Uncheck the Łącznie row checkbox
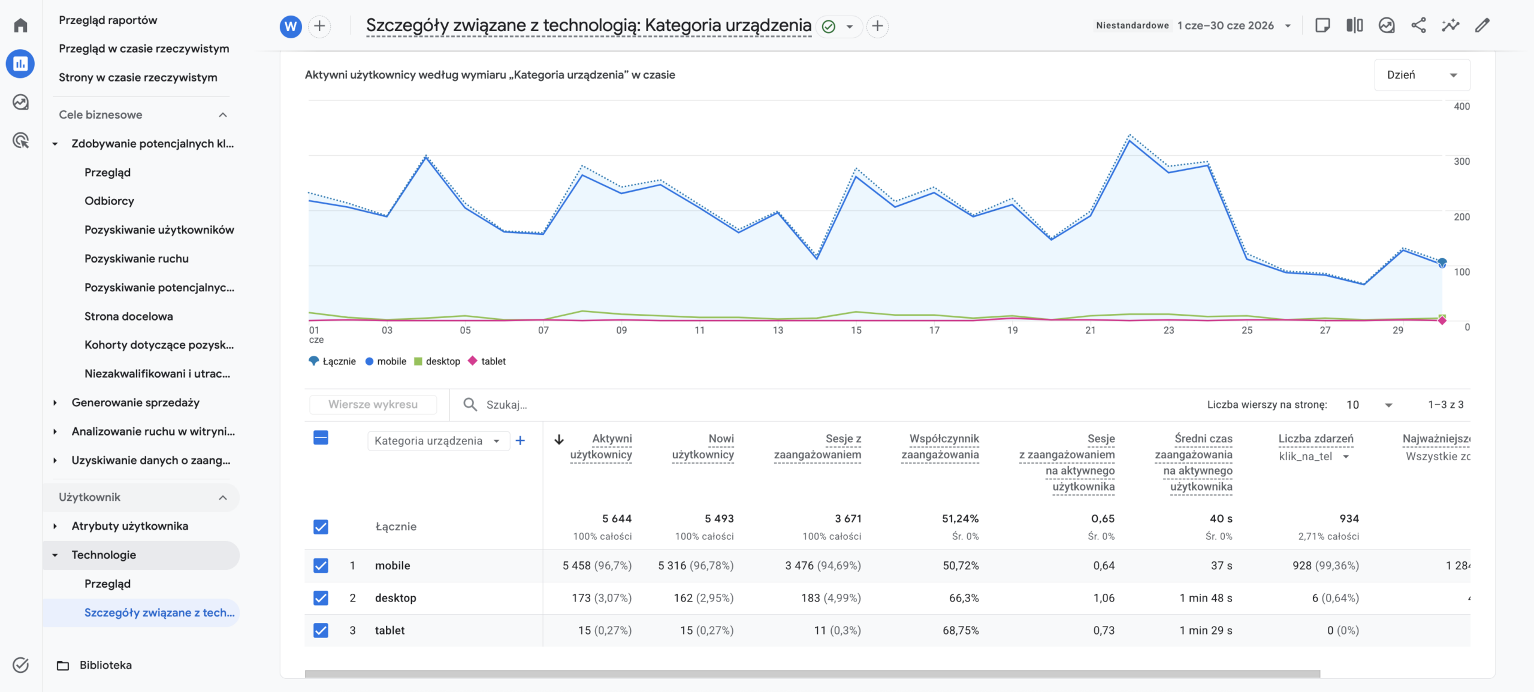 321,527
